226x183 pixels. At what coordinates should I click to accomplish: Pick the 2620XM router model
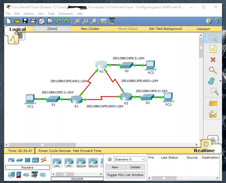[81, 163]
